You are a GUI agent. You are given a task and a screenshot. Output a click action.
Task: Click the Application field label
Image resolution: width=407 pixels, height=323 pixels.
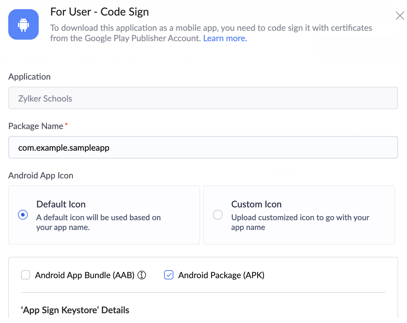coord(30,77)
